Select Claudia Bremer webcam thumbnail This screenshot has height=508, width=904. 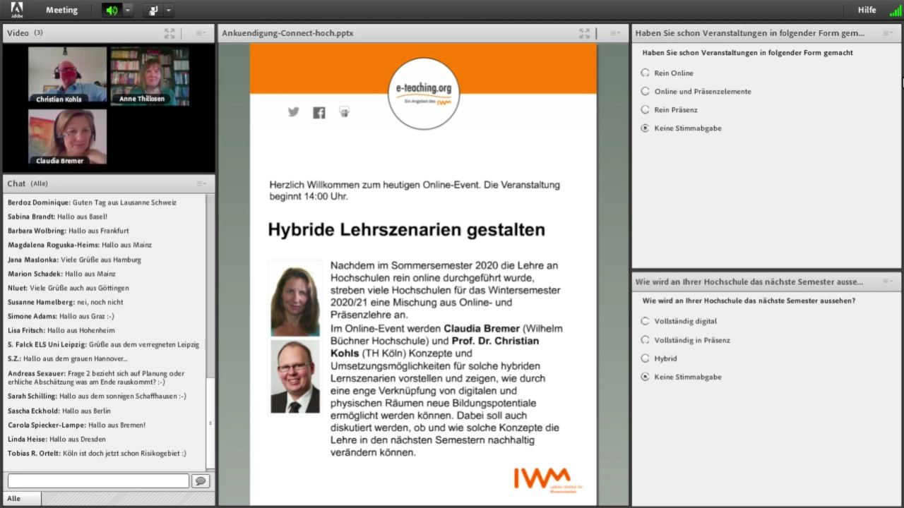(67, 137)
